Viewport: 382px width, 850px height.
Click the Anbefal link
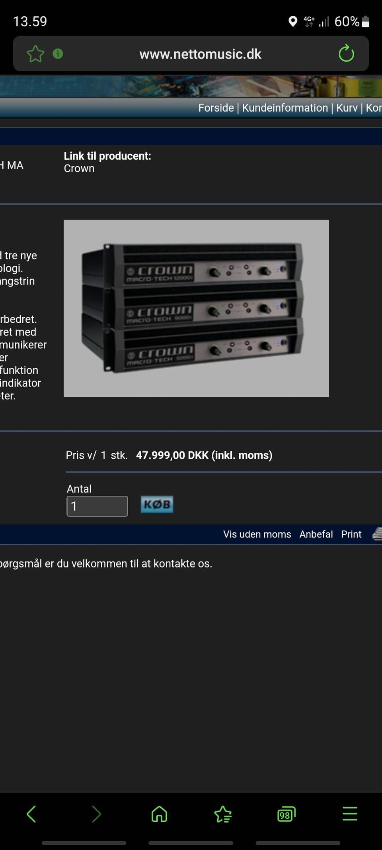316,534
